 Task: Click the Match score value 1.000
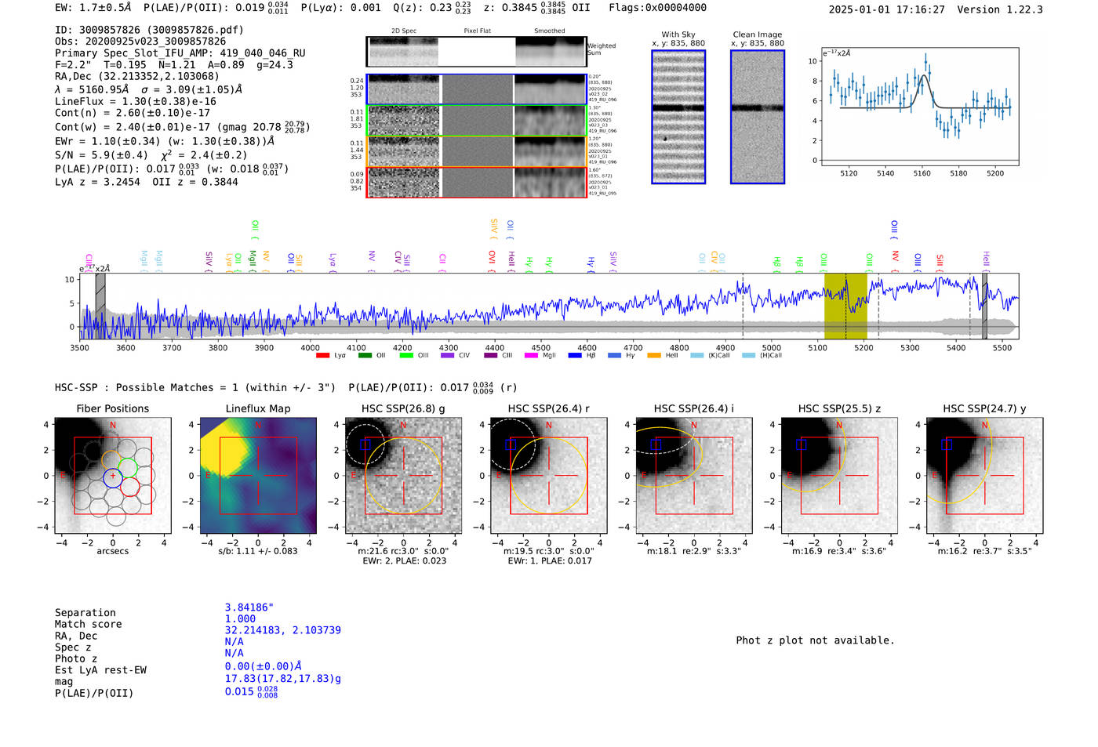pyautogui.click(x=240, y=618)
